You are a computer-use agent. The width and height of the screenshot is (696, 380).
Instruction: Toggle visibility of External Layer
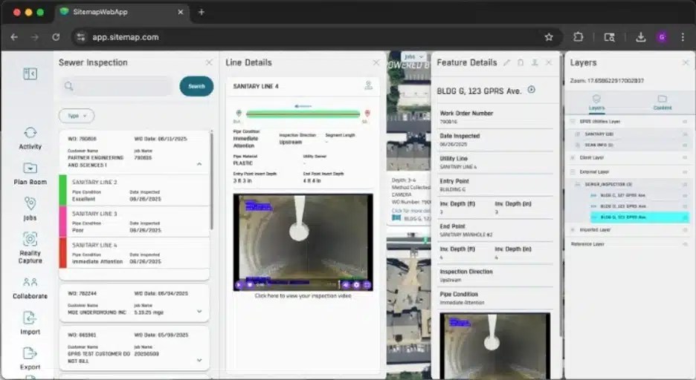[x=685, y=172]
